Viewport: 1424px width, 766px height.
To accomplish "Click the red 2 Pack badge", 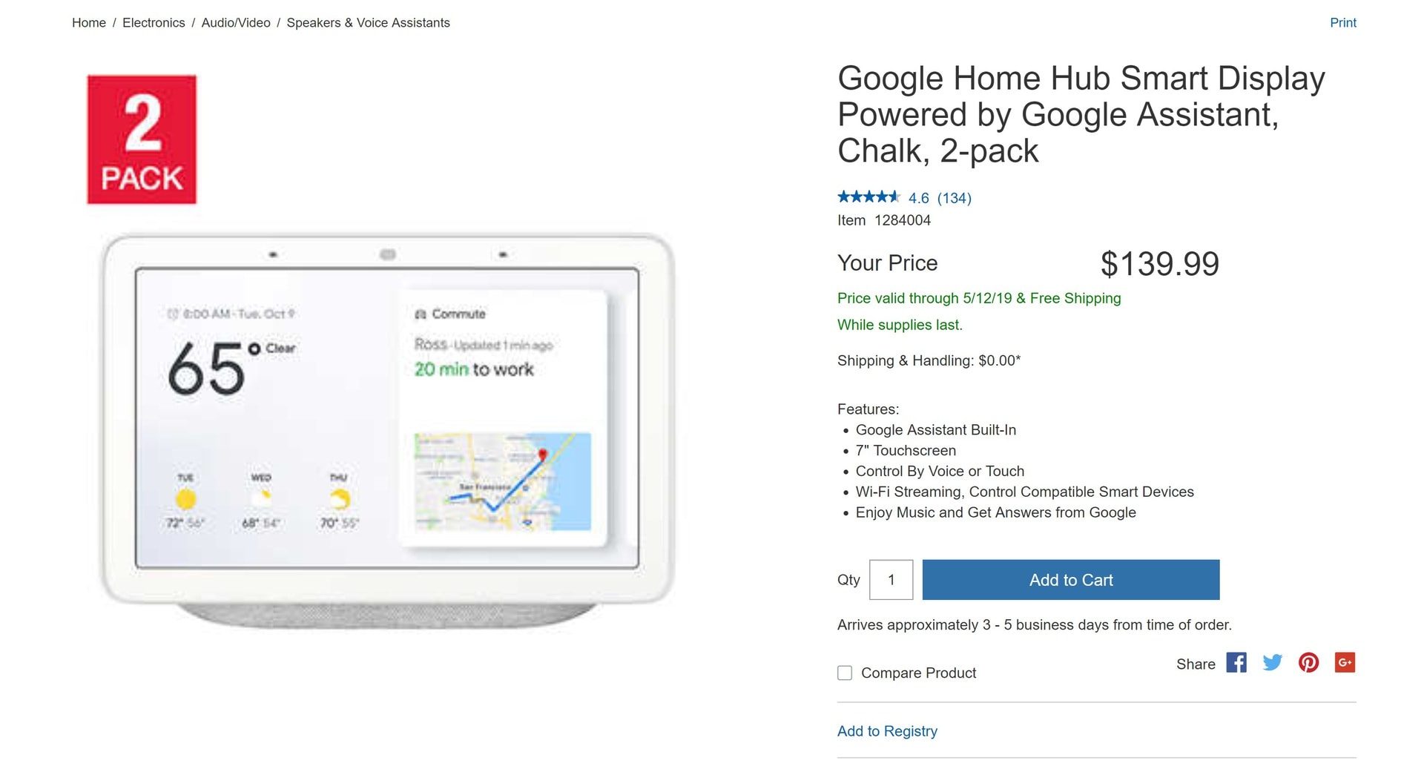I will (142, 139).
